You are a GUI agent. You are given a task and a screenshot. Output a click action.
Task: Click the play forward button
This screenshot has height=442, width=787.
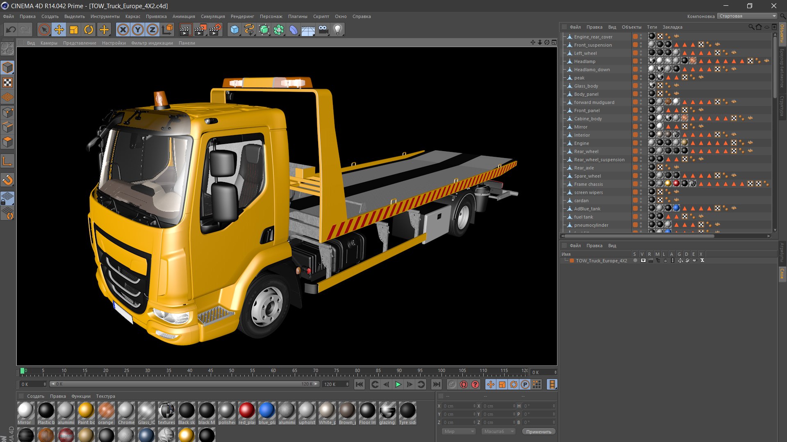click(x=398, y=384)
